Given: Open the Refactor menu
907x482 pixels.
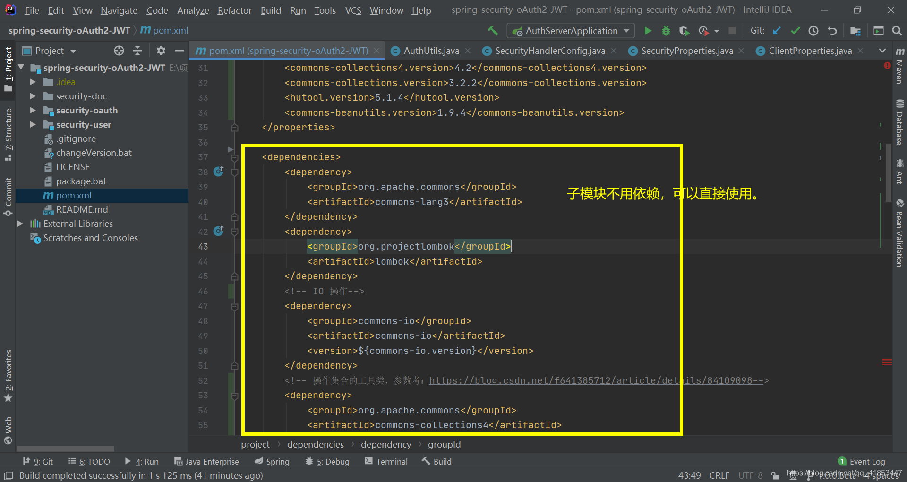Looking at the screenshot, I should [x=234, y=10].
